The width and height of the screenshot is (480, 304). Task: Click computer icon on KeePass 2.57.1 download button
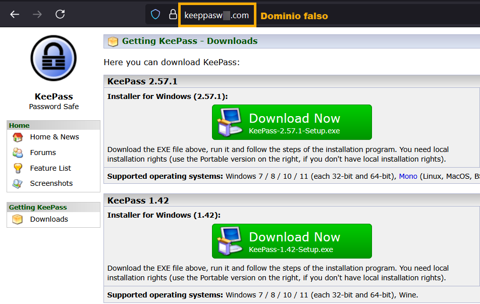pos(230,122)
